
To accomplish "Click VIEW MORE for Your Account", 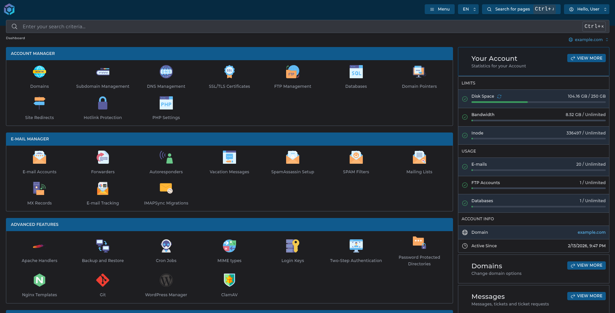I will [x=586, y=58].
